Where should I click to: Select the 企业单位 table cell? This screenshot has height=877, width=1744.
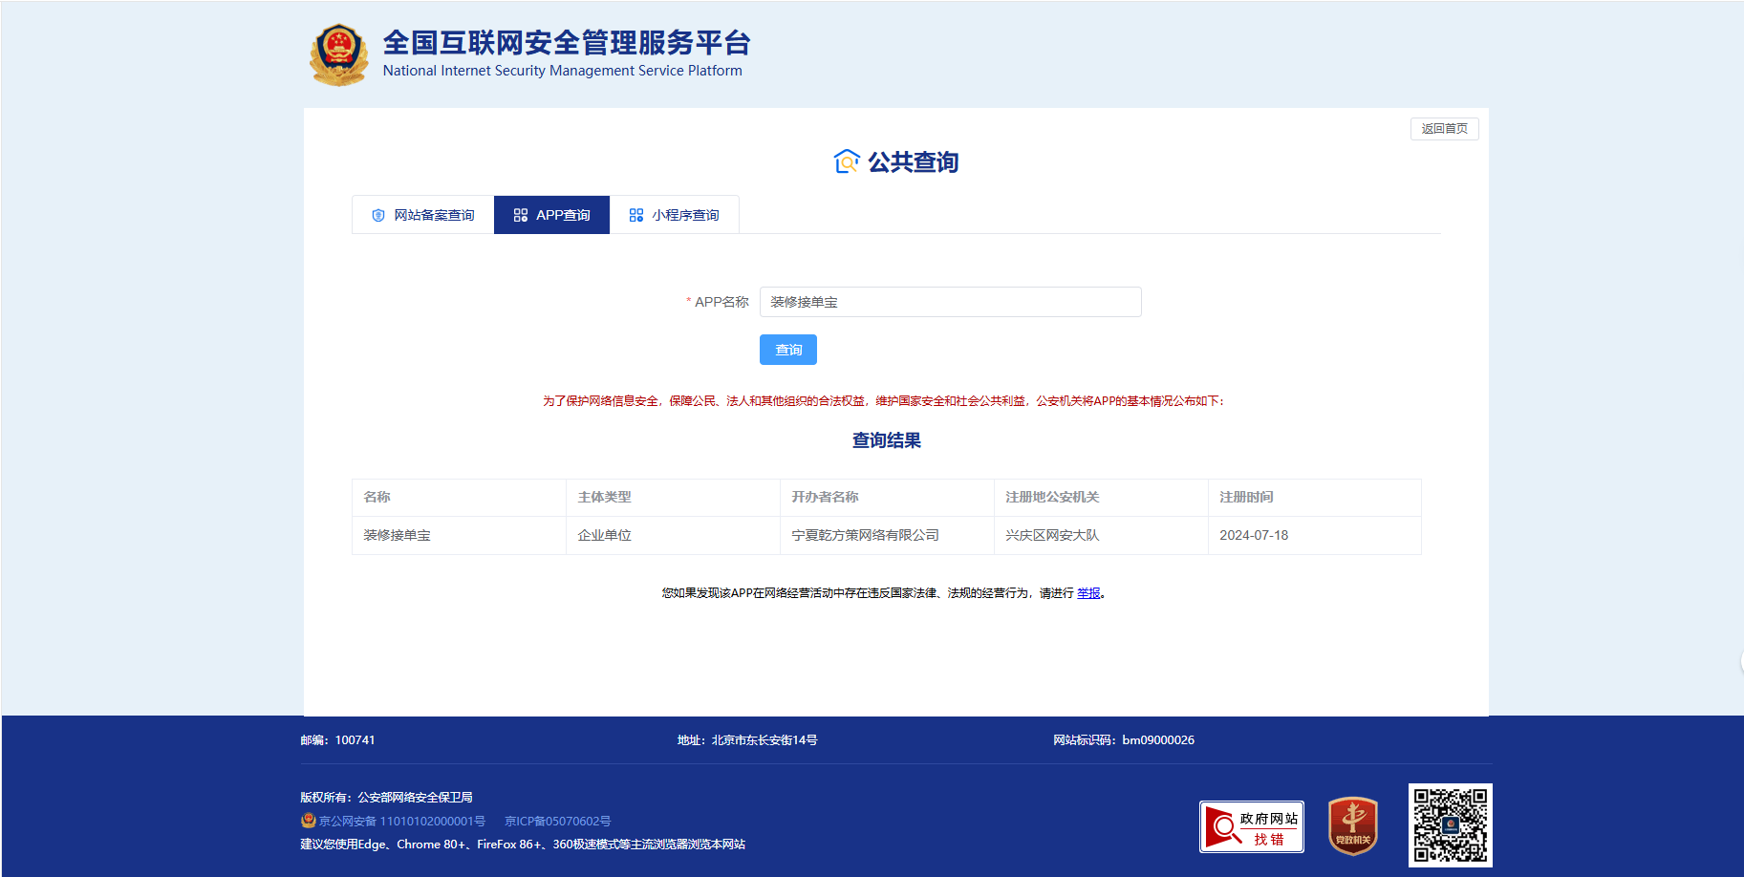673,535
